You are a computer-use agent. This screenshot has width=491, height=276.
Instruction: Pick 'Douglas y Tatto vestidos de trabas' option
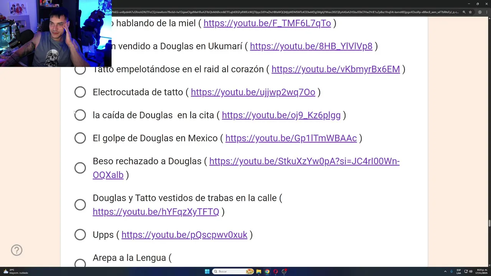[x=80, y=205]
